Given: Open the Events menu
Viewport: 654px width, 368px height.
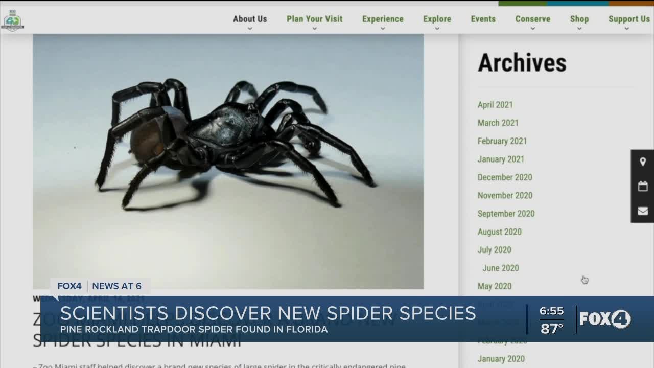Looking at the screenshot, I should [483, 19].
